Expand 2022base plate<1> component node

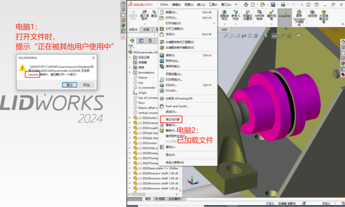click(130, 168)
